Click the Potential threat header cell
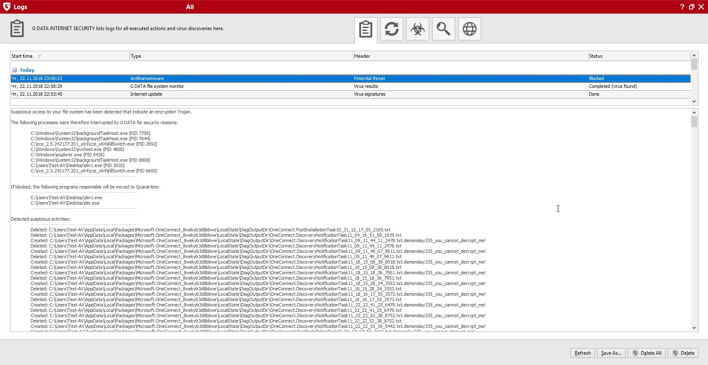This screenshot has height=365, width=708. click(369, 78)
